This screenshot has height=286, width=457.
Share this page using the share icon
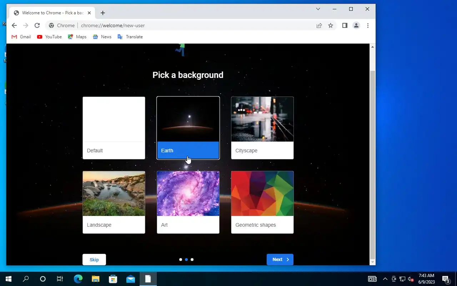[x=319, y=25]
